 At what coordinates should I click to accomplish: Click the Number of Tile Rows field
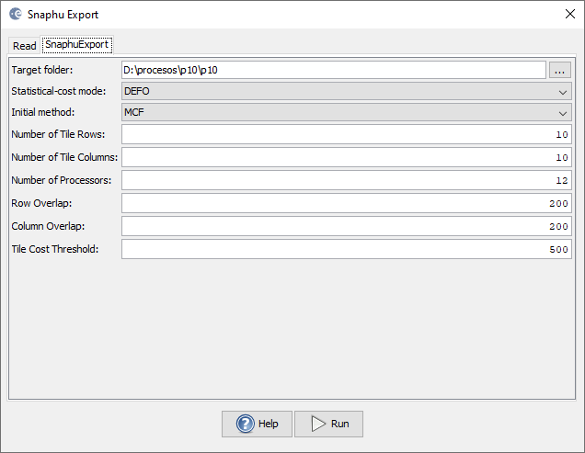click(347, 134)
